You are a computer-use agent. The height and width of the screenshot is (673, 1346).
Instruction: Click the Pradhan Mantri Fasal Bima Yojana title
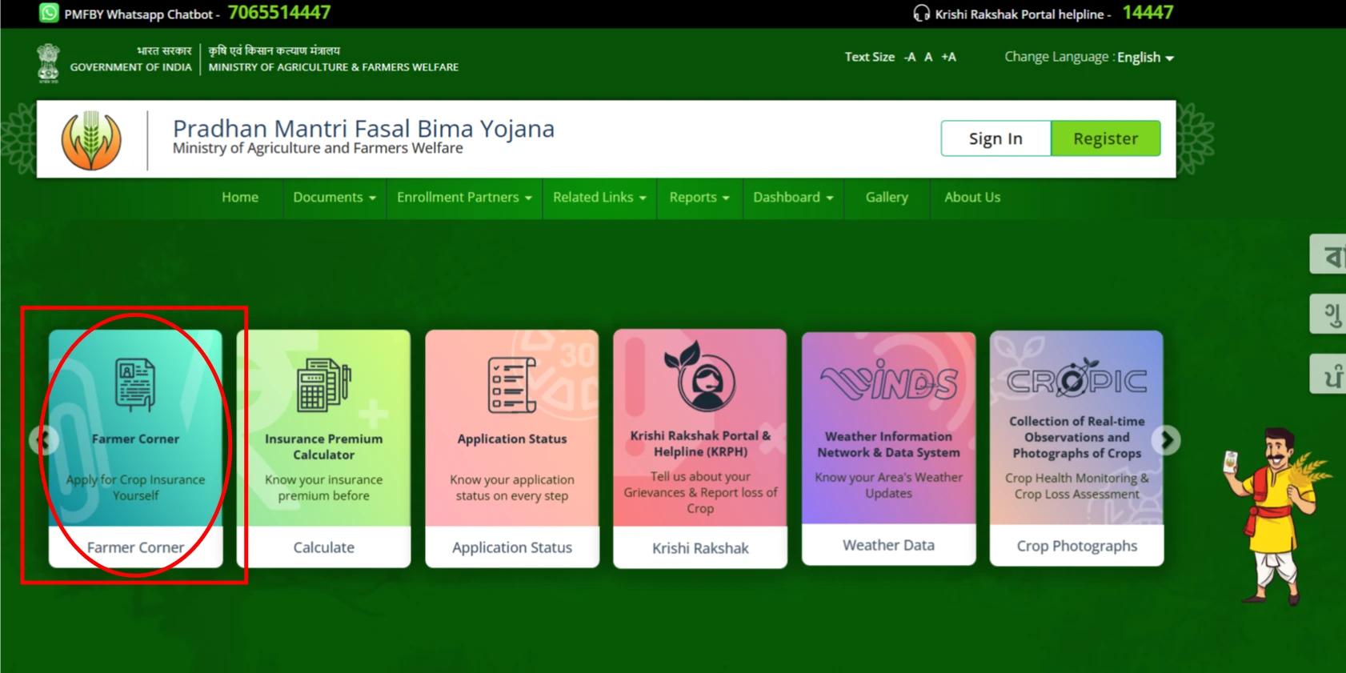tap(363, 128)
